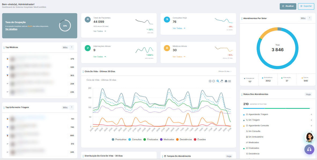Change Atendimentos Por Setor Mês period
Screen dimensions: 317x160
tap(303, 18)
